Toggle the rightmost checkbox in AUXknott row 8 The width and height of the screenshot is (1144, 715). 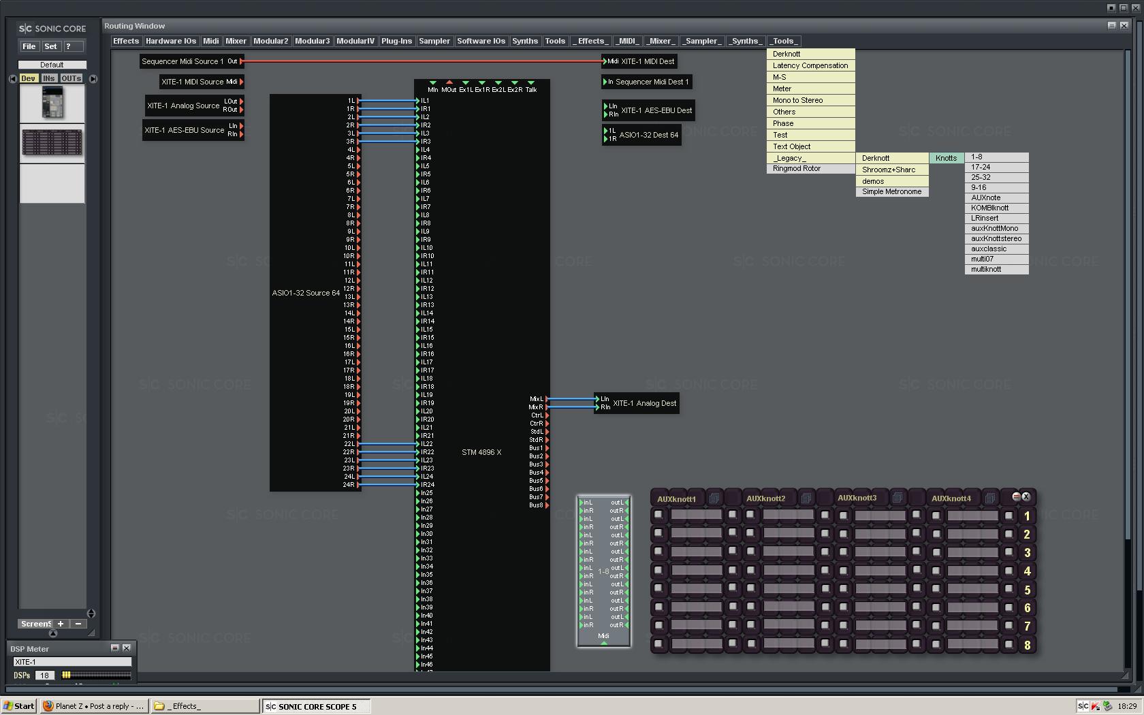(x=1009, y=643)
